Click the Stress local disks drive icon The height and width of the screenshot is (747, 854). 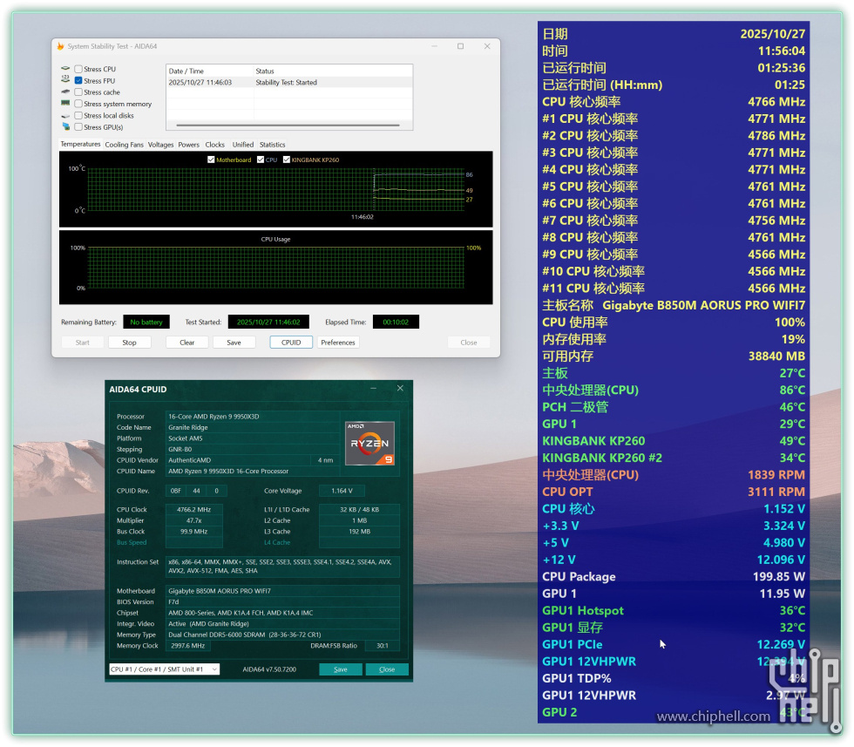coord(66,115)
